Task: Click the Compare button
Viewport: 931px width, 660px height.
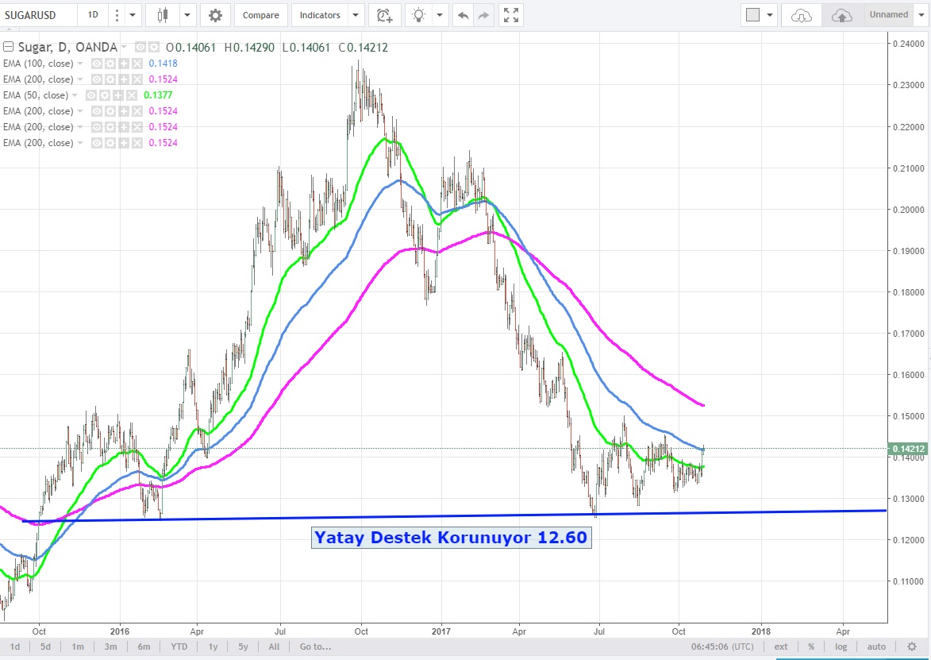Action: coord(260,15)
